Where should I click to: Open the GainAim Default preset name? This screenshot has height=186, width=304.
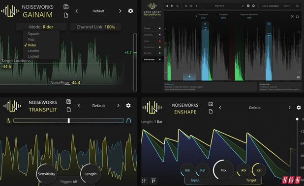pyautogui.click(x=98, y=11)
